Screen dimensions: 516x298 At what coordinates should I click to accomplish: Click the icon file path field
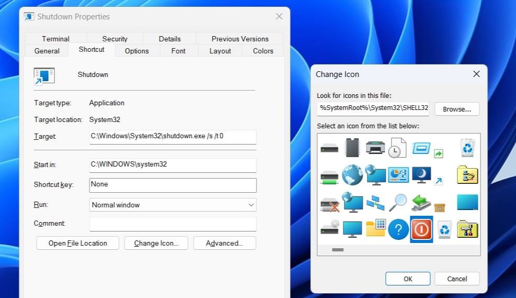pos(373,109)
